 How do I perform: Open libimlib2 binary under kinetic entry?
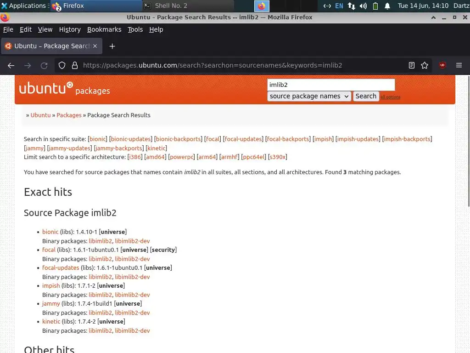click(x=100, y=331)
